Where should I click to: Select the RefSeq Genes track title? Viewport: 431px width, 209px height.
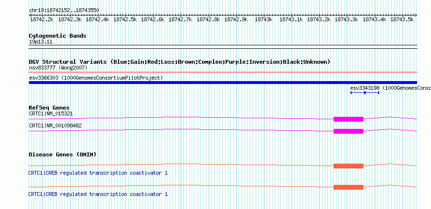(49, 108)
